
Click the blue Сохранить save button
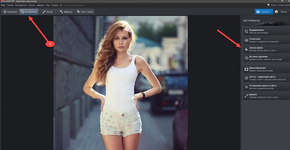tap(264, 12)
